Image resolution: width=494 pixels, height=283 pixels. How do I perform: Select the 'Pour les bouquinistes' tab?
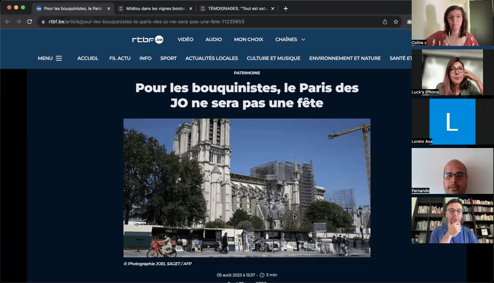73,9
